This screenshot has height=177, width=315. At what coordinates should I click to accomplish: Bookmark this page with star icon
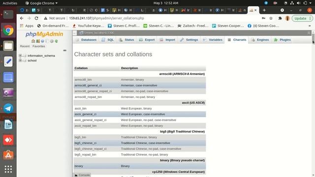pyautogui.click(x=271, y=18)
